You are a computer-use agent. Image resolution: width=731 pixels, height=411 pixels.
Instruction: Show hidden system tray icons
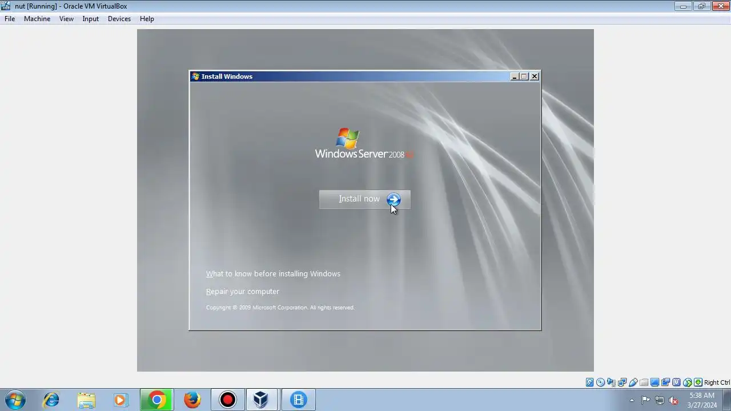coord(632,400)
